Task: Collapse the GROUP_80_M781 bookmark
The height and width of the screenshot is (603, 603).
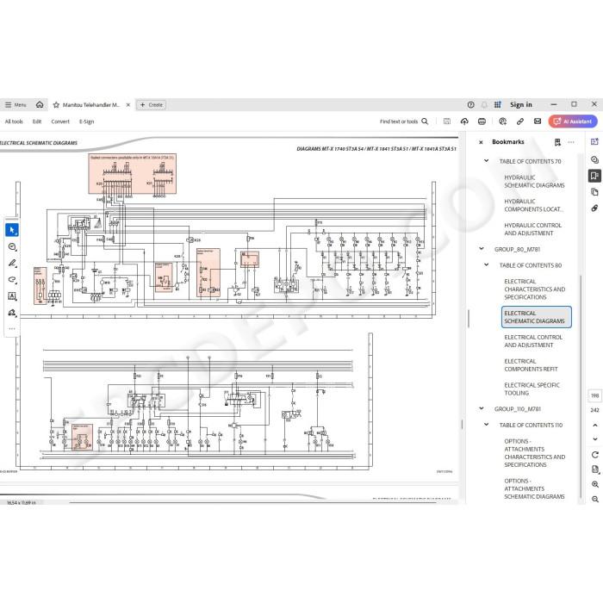Action: pos(481,249)
